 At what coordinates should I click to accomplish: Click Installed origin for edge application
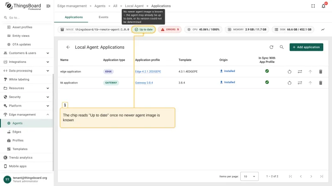(227, 71)
